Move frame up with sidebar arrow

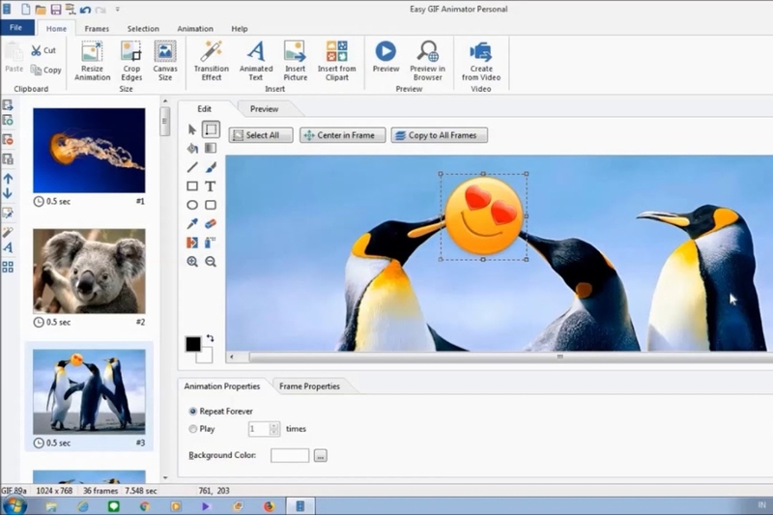point(8,179)
